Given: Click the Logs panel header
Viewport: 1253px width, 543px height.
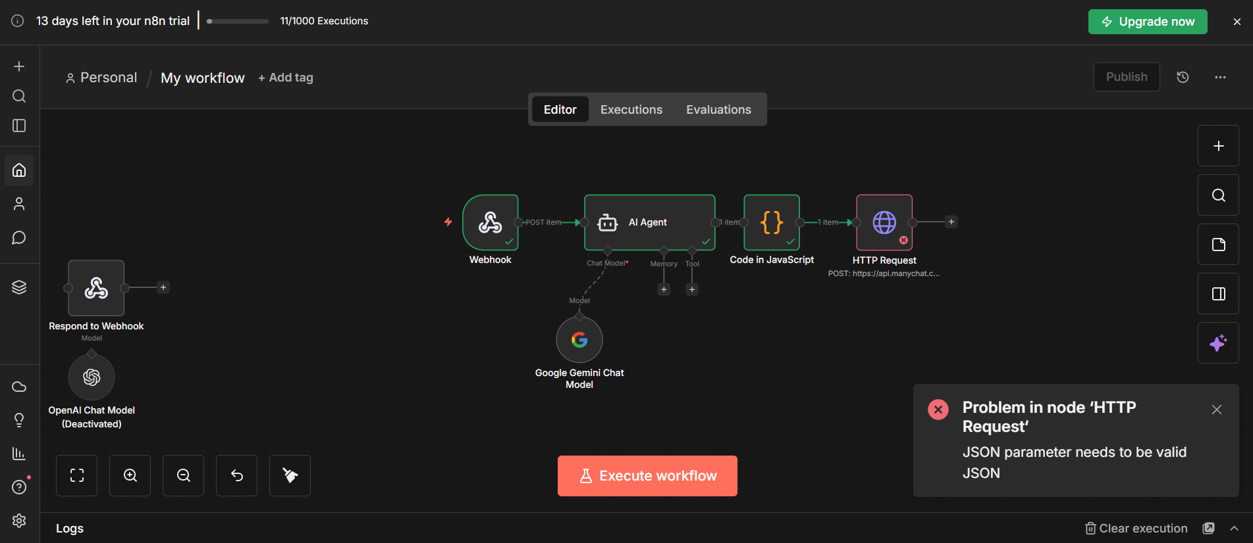Looking at the screenshot, I should coord(70,529).
